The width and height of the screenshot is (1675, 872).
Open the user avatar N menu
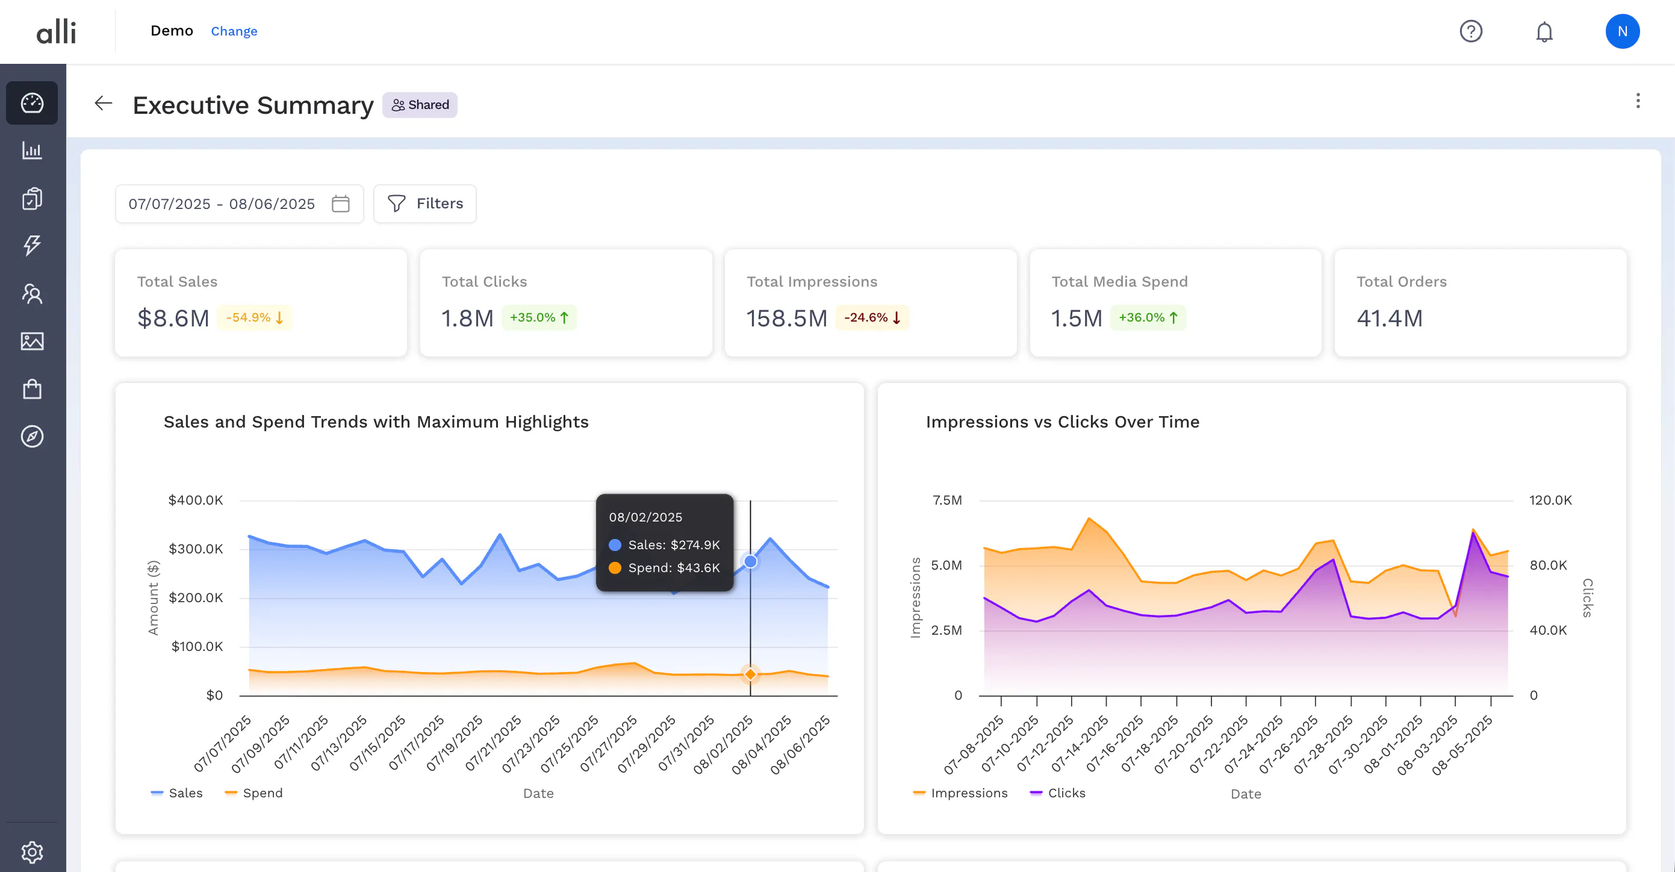click(1623, 31)
